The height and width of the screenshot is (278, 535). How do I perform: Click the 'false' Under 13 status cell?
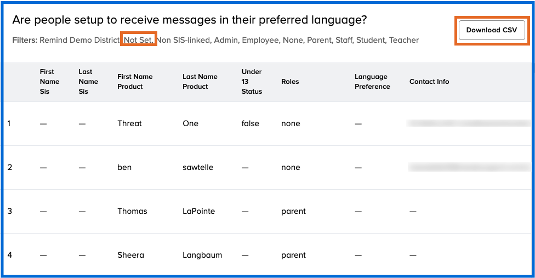pos(250,123)
